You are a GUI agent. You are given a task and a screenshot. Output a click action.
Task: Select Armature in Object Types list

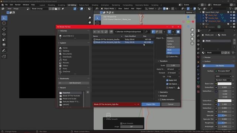click(173, 47)
